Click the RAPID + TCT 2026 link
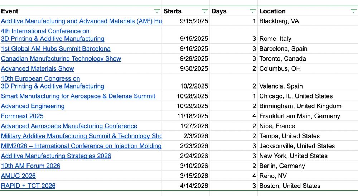 28,186
